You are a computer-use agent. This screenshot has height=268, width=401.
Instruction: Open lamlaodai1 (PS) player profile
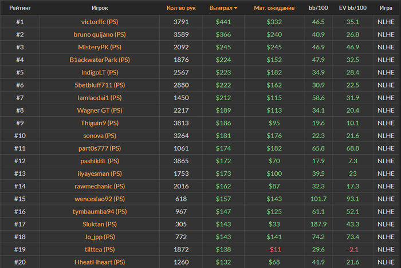(x=100, y=97)
